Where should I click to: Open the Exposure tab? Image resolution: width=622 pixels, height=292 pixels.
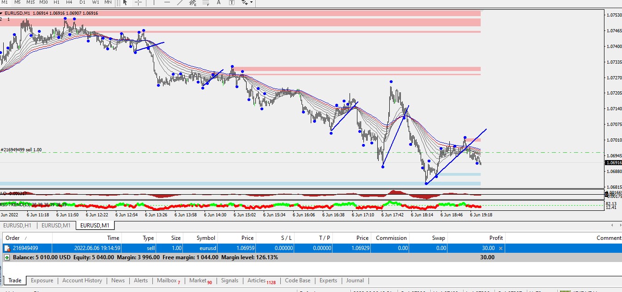(42, 280)
